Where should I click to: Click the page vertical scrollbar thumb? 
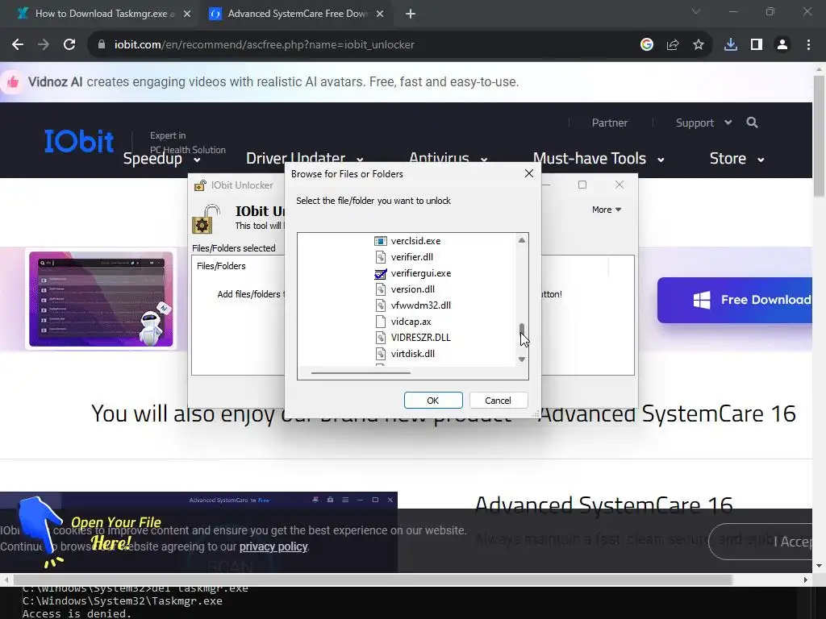(x=820, y=135)
